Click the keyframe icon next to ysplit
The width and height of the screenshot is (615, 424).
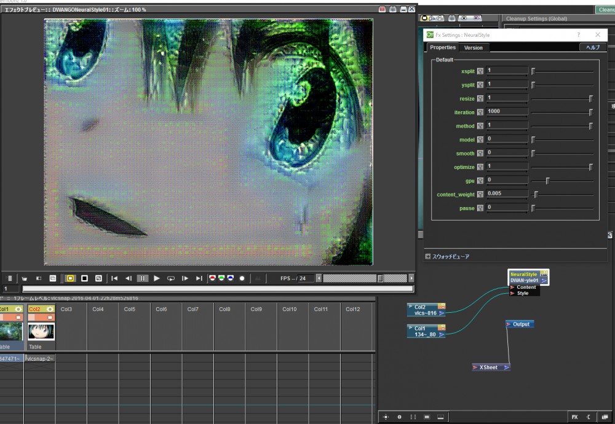tap(480, 85)
